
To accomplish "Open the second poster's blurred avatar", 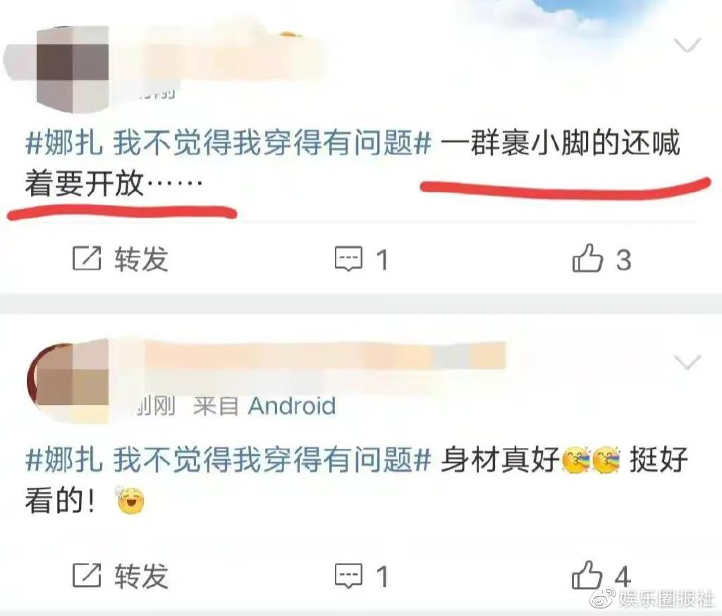I will [x=69, y=382].
